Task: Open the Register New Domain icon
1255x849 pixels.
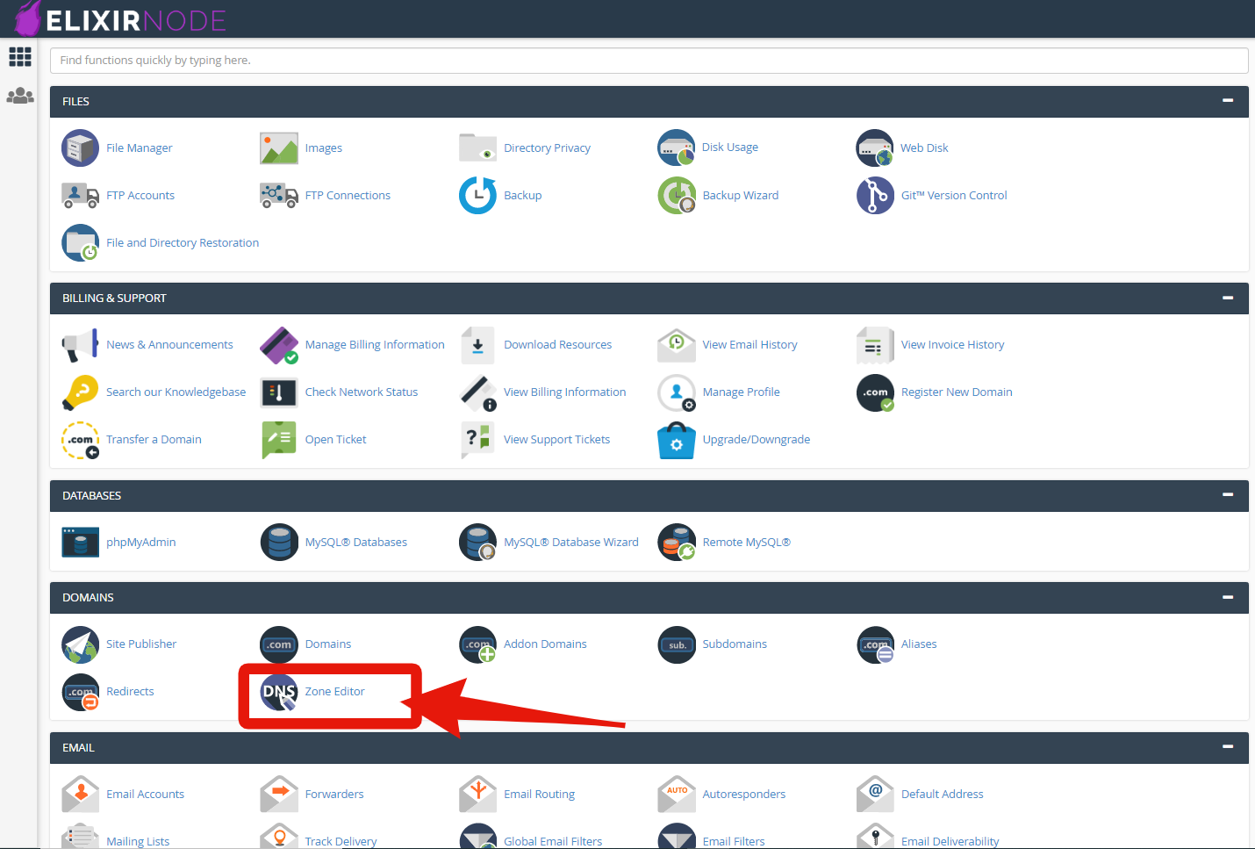Action: point(875,392)
